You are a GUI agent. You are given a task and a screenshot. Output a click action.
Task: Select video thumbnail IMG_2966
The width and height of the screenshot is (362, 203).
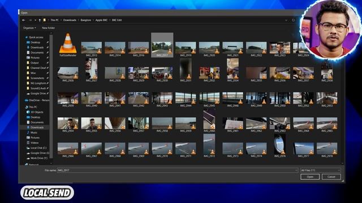pyautogui.click(x=68, y=150)
